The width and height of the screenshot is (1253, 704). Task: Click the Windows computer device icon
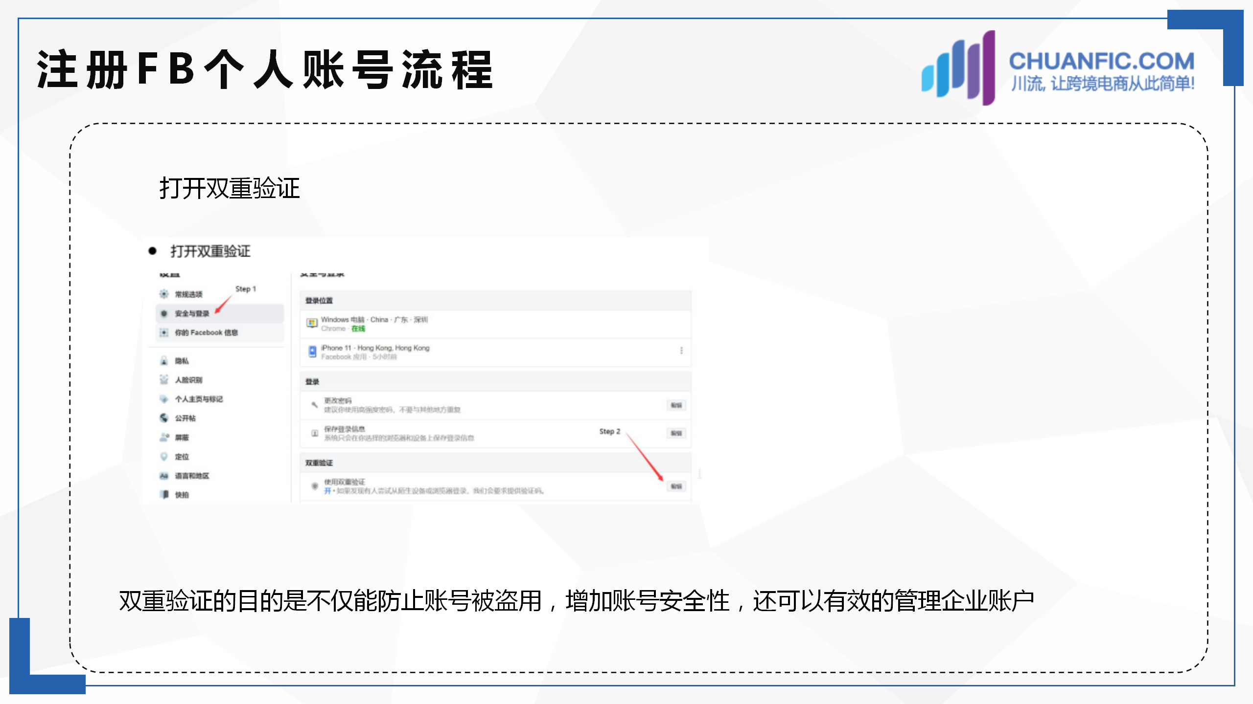click(x=312, y=323)
